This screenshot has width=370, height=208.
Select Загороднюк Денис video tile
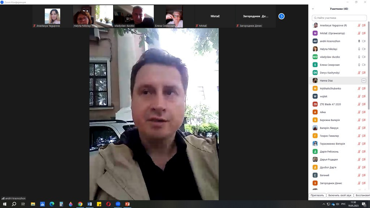click(255, 16)
